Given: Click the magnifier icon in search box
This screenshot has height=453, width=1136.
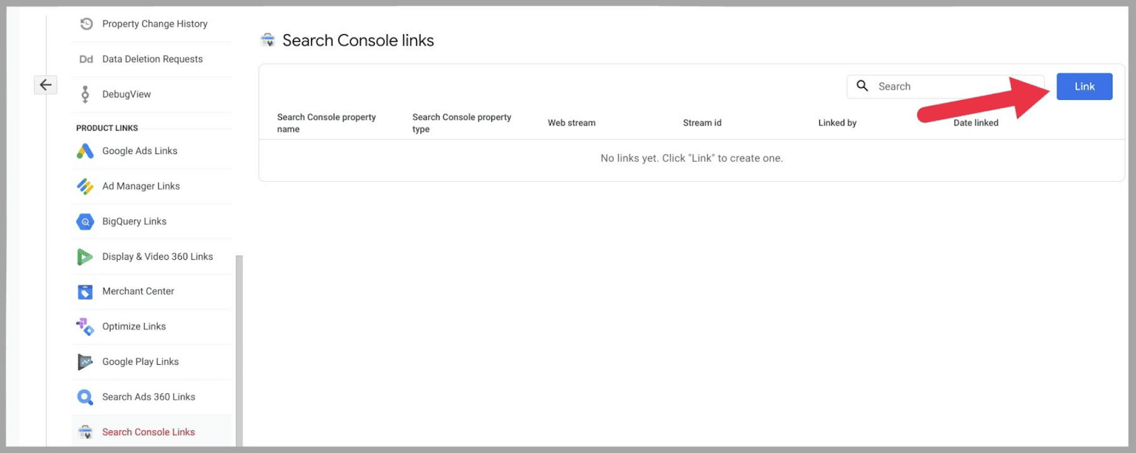Looking at the screenshot, I should point(862,86).
